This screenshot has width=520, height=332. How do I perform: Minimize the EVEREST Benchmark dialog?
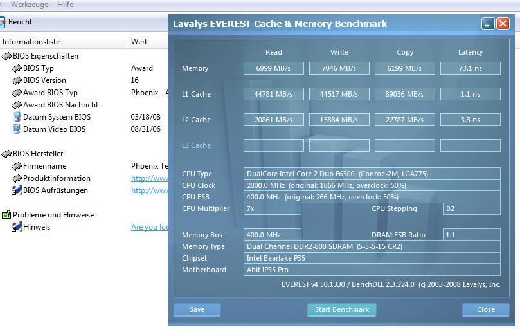488,24
